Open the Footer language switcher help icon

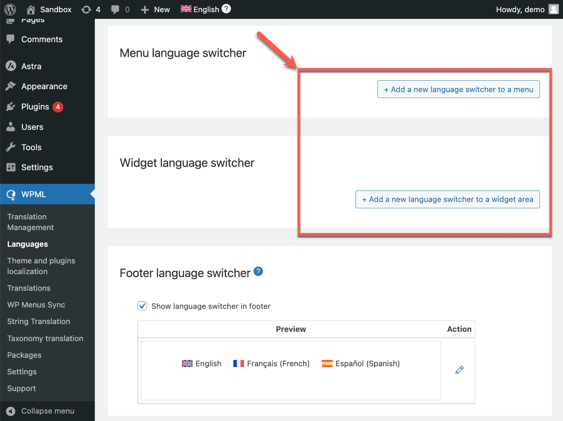pyautogui.click(x=258, y=271)
